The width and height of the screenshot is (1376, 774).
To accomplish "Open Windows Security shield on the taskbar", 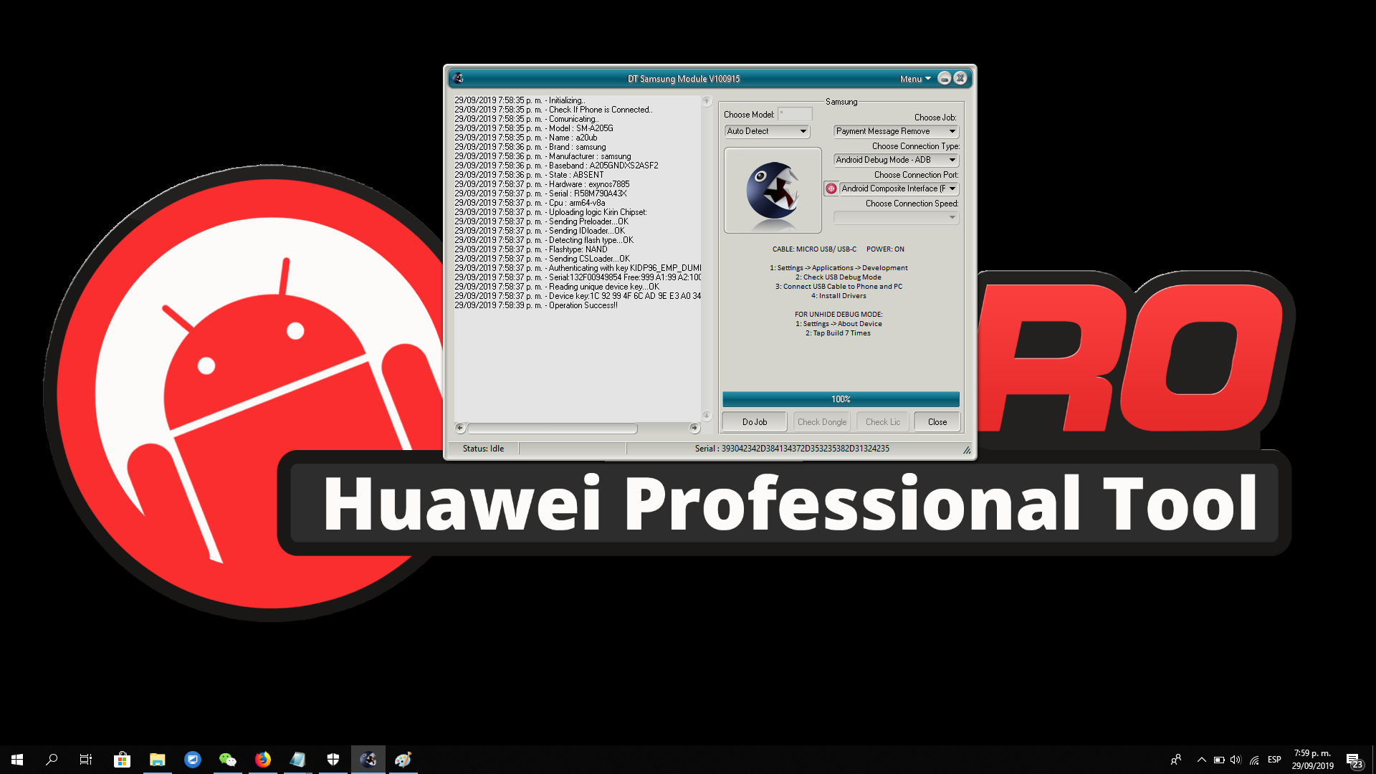I will (x=333, y=760).
